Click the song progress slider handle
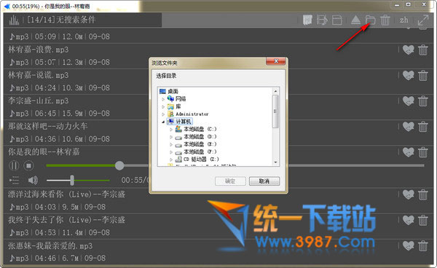 click(119, 165)
